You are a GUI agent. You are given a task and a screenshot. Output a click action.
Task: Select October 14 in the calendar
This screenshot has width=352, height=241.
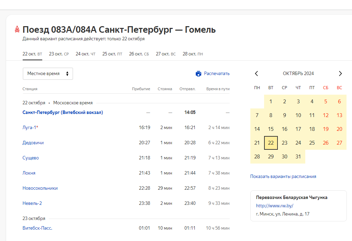click(257, 129)
